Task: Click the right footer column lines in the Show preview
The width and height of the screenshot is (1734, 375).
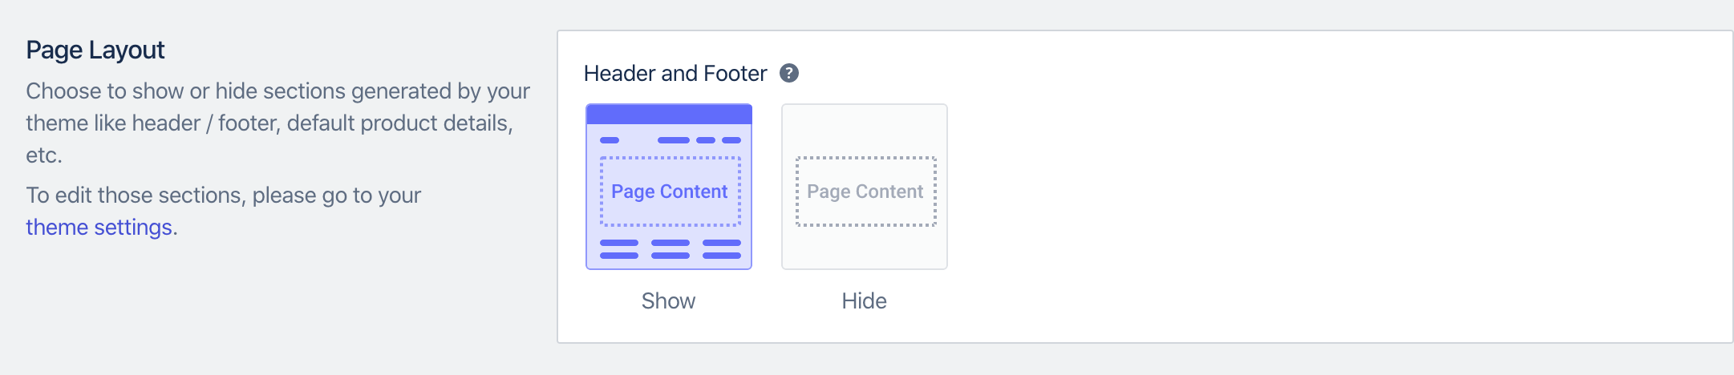Action: pyautogui.click(x=722, y=249)
